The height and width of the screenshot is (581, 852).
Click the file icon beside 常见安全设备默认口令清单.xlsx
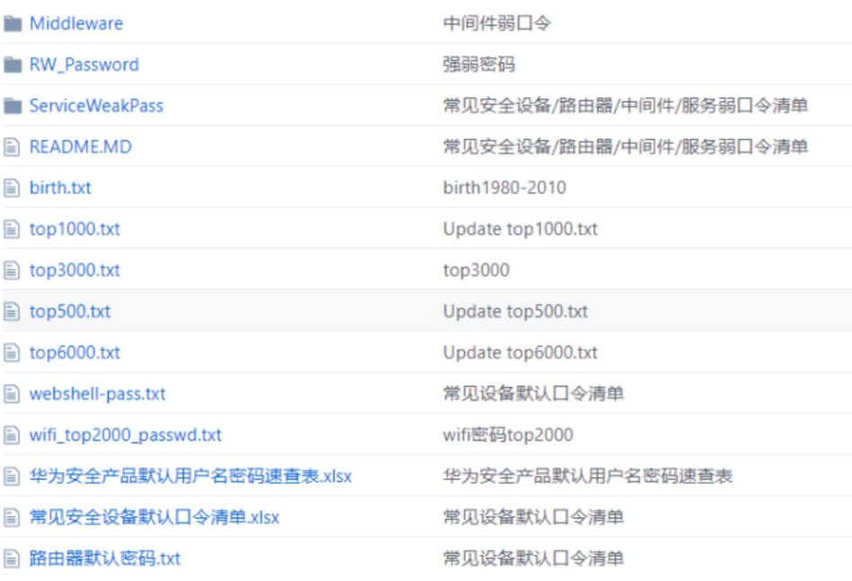pyautogui.click(x=12, y=517)
